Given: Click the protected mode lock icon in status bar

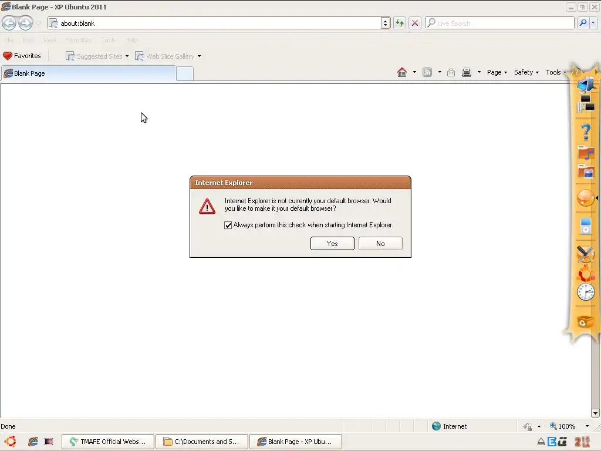Looking at the screenshot, I should (528, 426).
